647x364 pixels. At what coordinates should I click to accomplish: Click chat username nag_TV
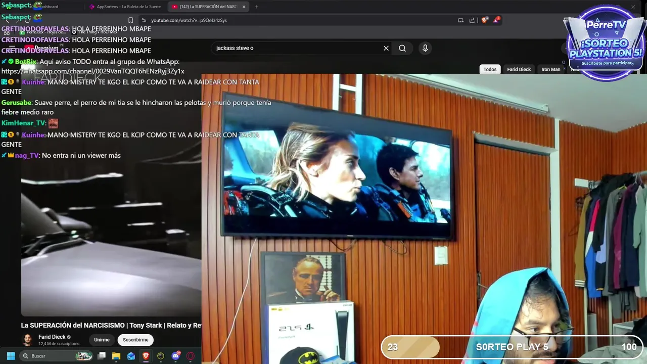point(27,155)
